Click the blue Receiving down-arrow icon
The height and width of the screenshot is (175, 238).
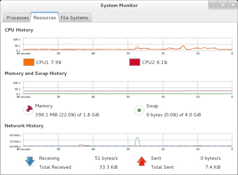coord(29,162)
